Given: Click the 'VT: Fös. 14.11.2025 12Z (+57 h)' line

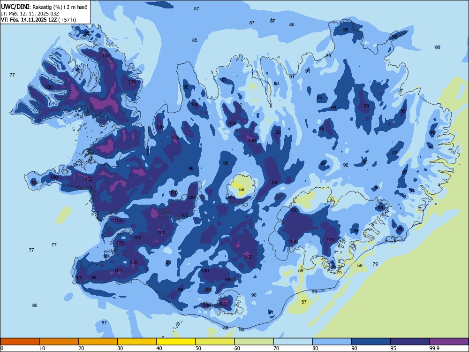Looking at the screenshot, I should pos(38,20).
